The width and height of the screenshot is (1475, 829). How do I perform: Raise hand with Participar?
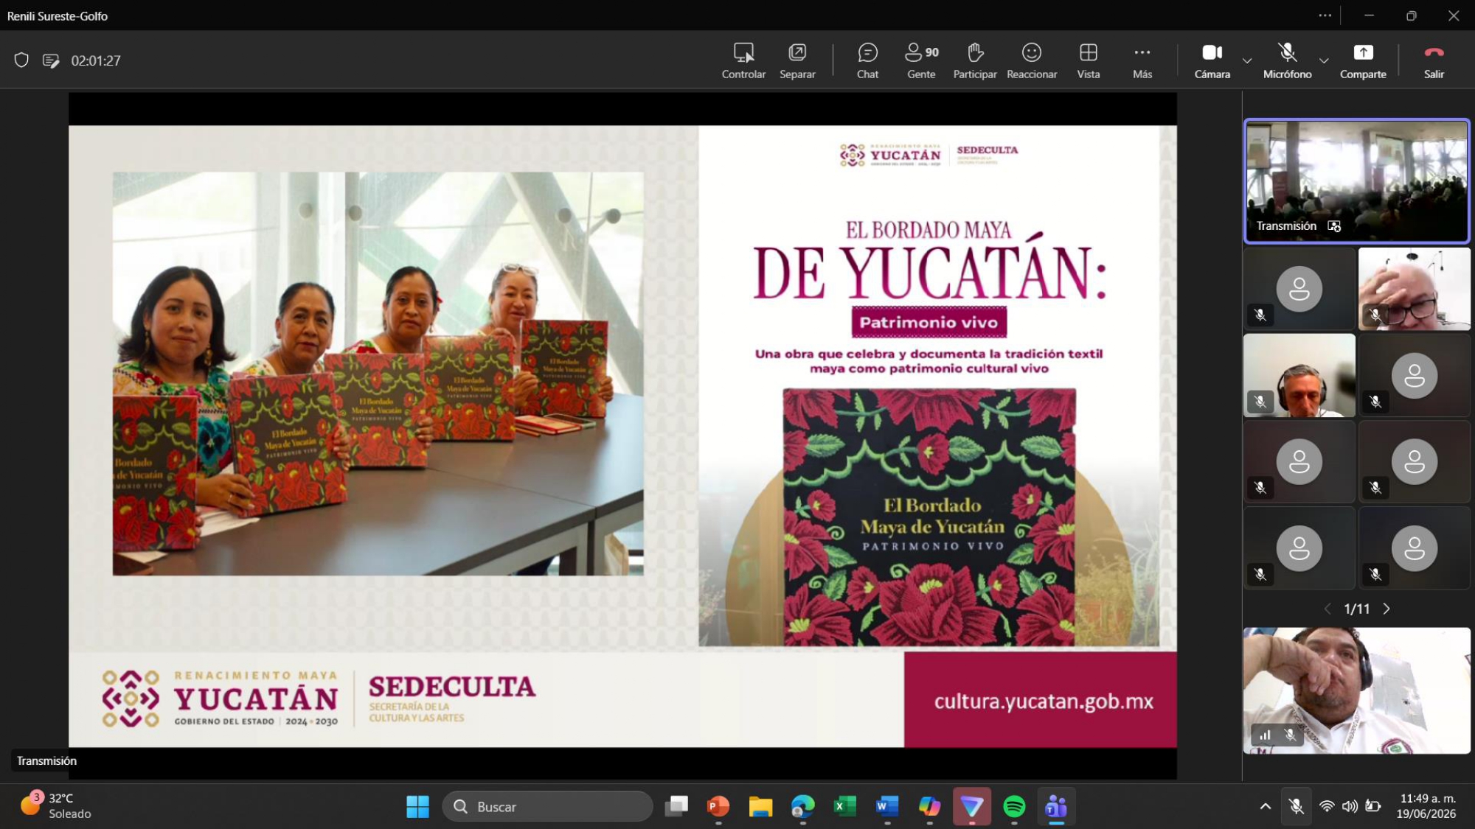975,60
